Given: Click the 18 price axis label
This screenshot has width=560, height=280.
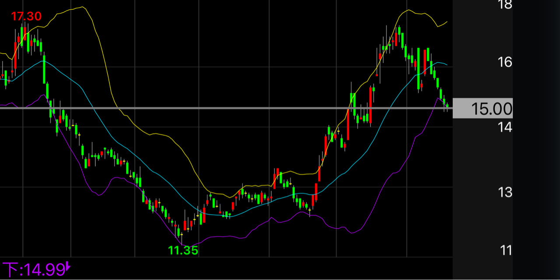Looking at the screenshot, I should tap(504, 4).
